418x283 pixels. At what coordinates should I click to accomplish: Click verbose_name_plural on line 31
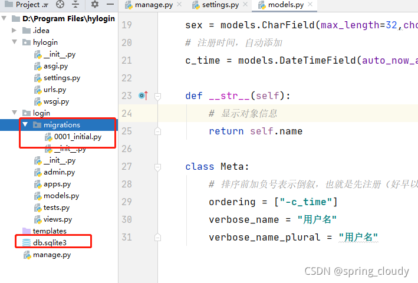(265, 237)
